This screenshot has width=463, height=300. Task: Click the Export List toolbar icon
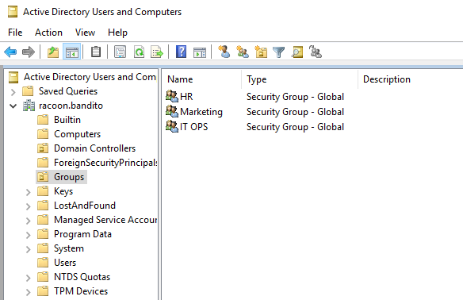click(157, 52)
